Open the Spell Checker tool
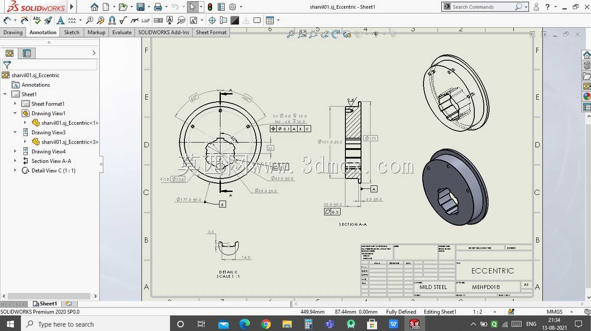Screen dimensions: 591x331 pyautogui.click(x=37, y=20)
